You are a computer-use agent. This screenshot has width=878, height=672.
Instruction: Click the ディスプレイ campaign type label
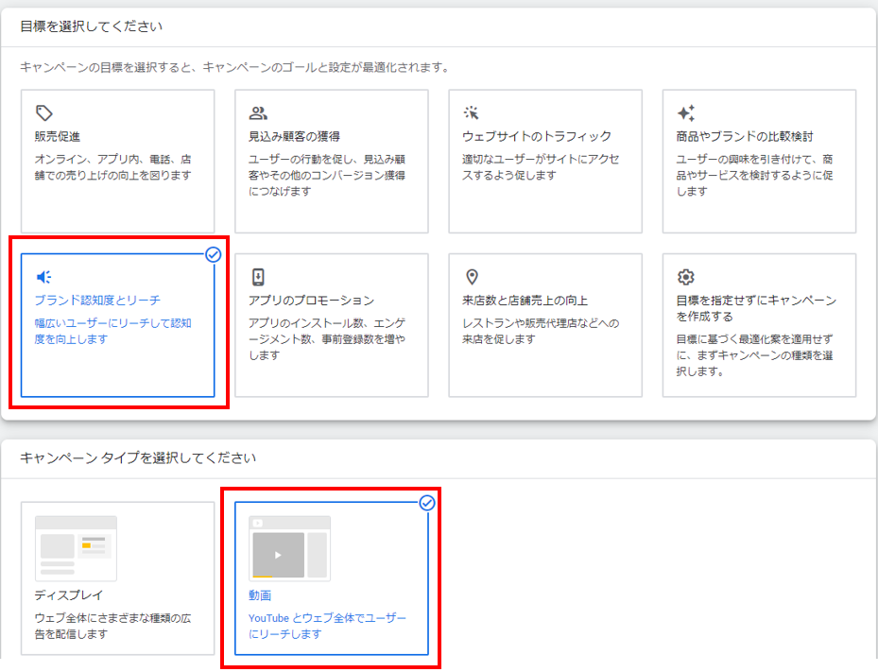coord(69,595)
